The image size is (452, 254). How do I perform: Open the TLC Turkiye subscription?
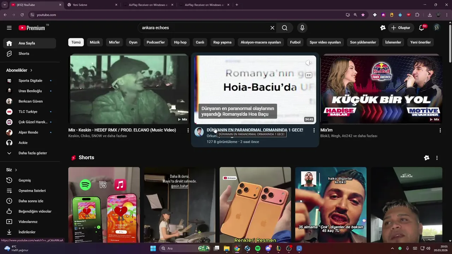30,111
